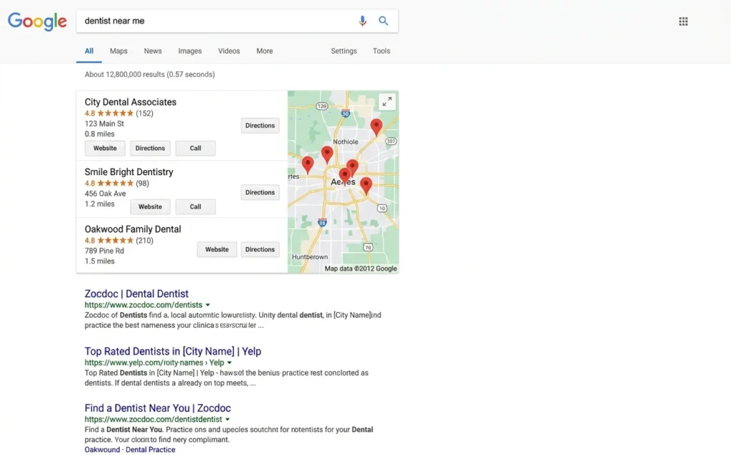Screen dimensions: 731x455
Task: Click Directions button beside City Dental's Website button
Action: point(150,149)
